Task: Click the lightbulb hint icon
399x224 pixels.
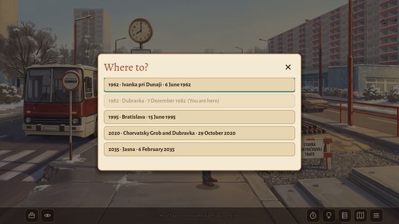Action: click(329, 216)
